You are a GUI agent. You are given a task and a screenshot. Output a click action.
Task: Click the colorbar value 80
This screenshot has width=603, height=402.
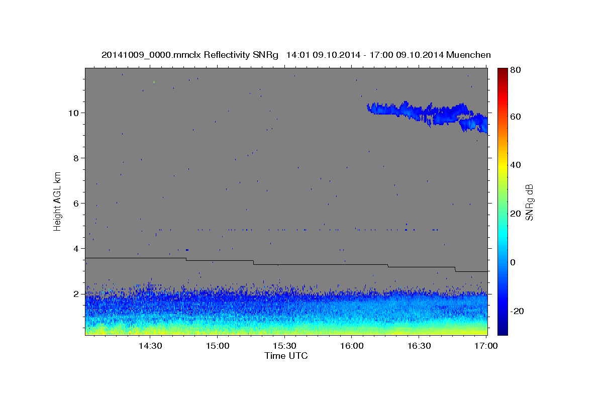(x=517, y=70)
